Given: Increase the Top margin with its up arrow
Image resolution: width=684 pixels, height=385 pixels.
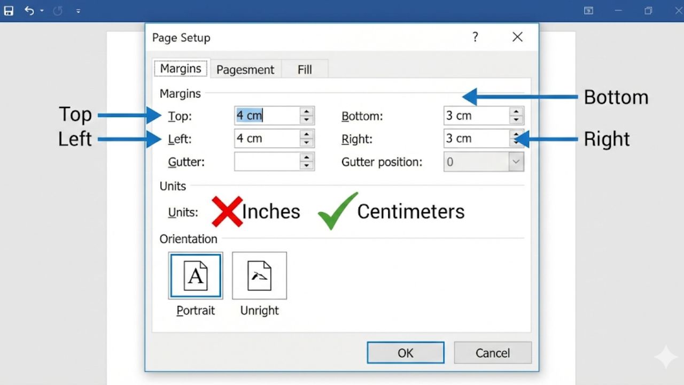Looking at the screenshot, I should [x=307, y=112].
